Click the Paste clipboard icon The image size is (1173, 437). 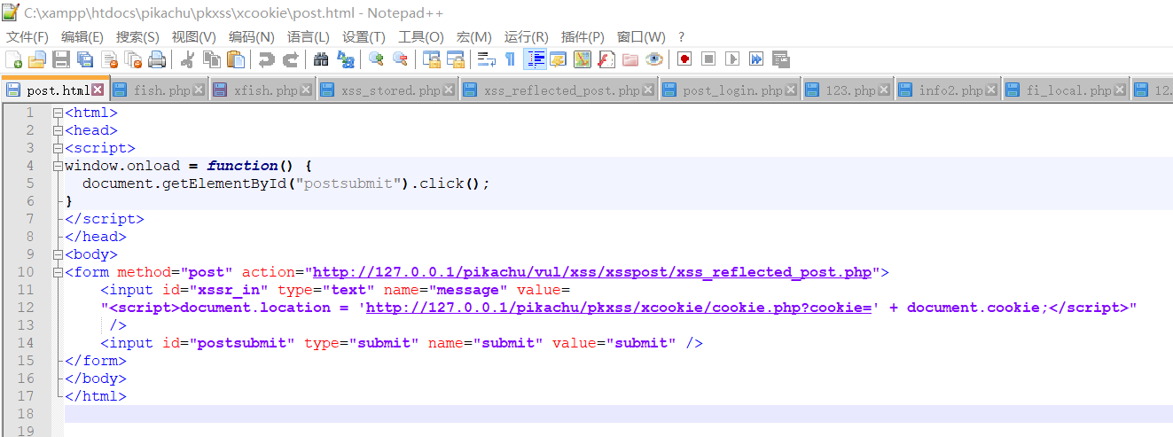tap(235, 59)
